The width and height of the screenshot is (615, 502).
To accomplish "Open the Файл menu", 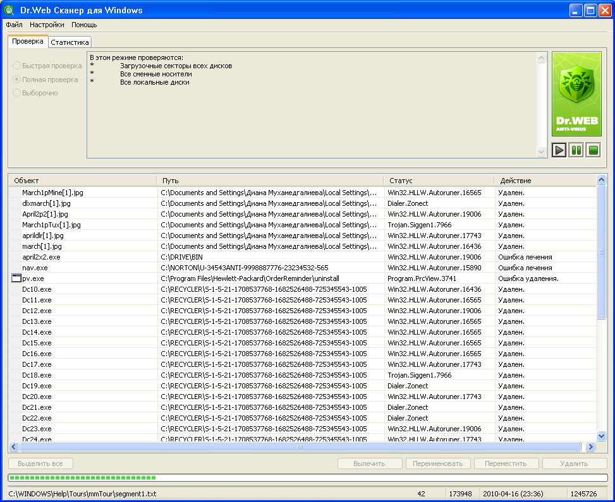I will tap(14, 25).
